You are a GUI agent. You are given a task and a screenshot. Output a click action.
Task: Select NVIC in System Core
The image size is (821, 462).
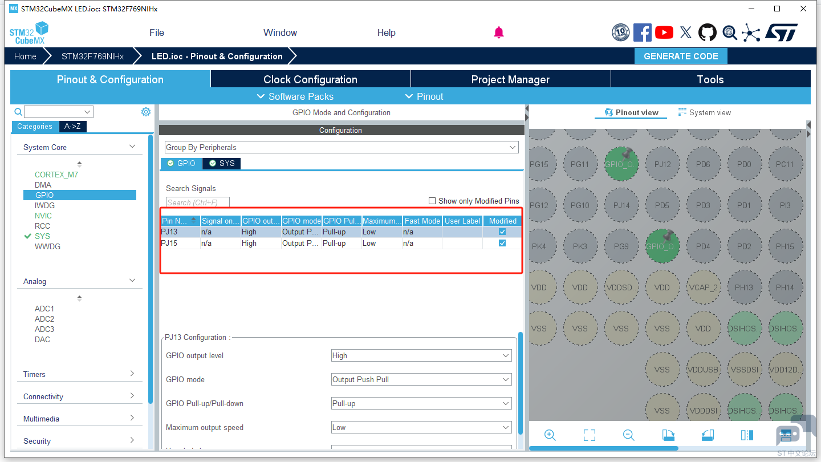(x=43, y=216)
